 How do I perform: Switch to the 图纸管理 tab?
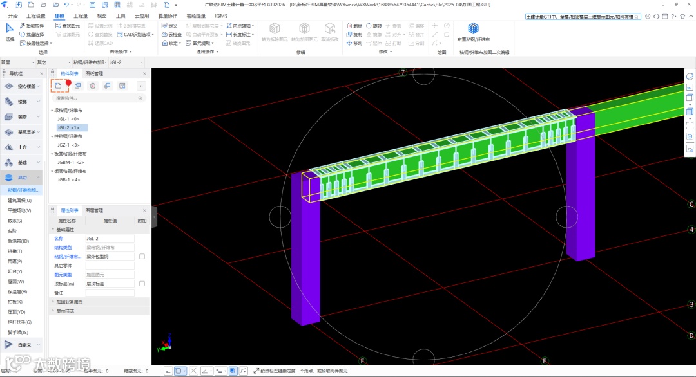[94, 73]
